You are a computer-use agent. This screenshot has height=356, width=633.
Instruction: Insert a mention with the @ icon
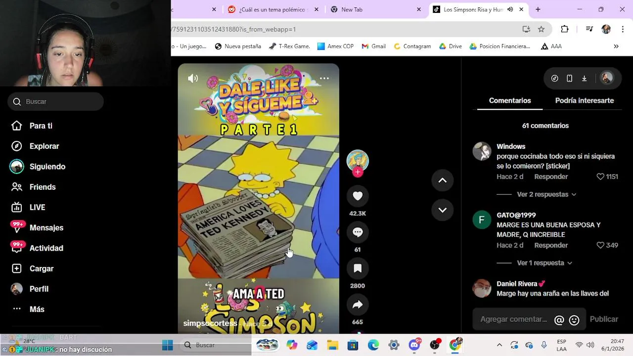tap(559, 320)
